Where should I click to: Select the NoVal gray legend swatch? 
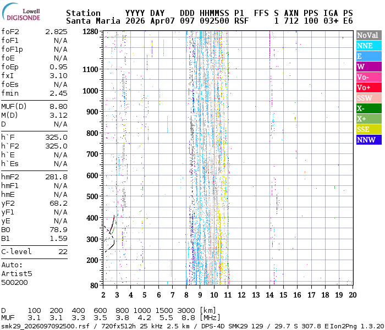click(367, 36)
